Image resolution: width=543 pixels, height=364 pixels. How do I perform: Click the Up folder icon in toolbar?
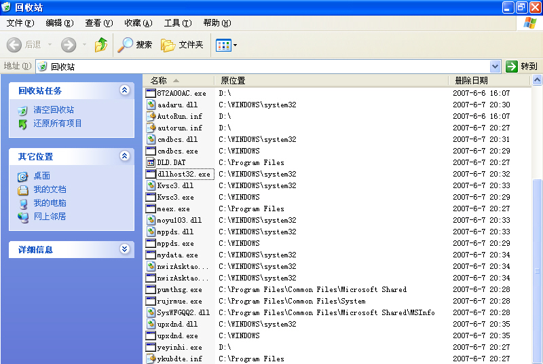[101, 45]
